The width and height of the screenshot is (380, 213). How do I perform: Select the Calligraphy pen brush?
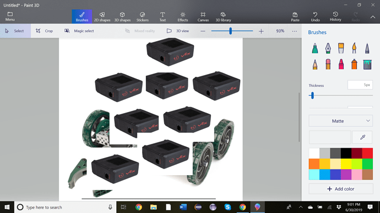(x=328, y=48)
